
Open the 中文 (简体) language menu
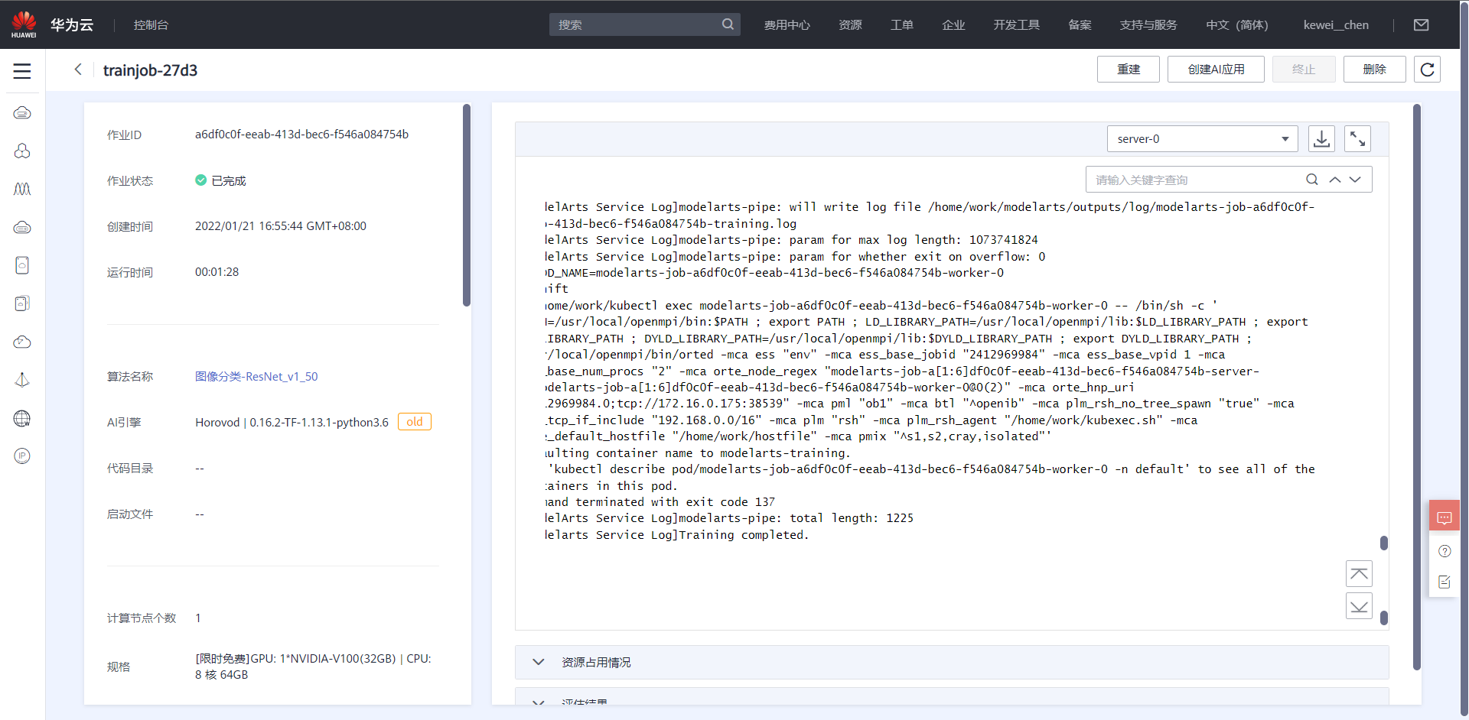[x=1236, y=25]
